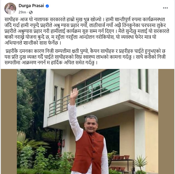Click the spiky yucca plant near the pots
The image size is (175, 174).
[141, 163]
